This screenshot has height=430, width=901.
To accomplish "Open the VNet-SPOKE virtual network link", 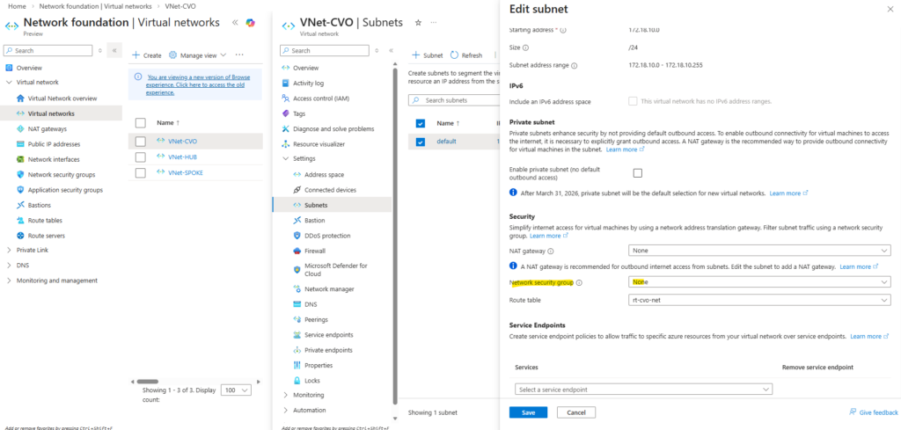I will click(185, 172).
